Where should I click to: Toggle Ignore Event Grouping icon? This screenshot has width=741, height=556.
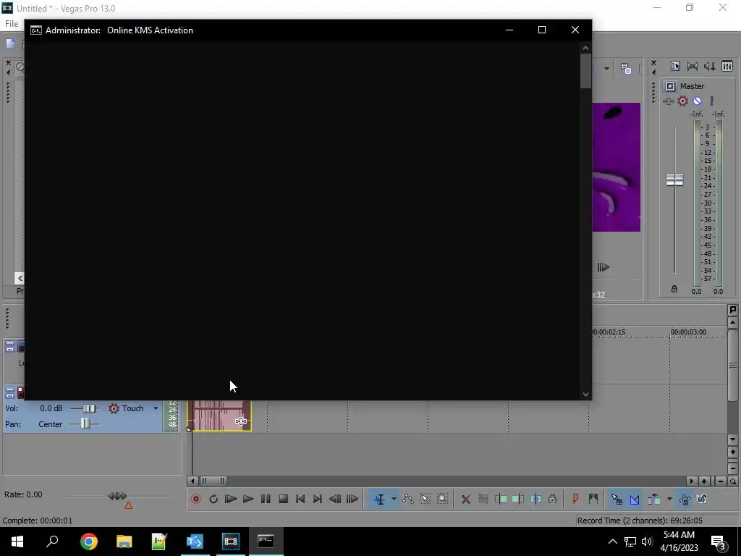(702, 499)
